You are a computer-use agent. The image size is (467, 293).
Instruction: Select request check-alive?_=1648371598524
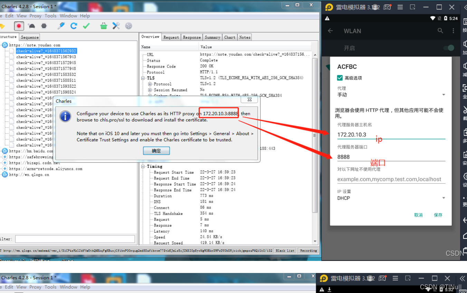click(x=46, y=92)
